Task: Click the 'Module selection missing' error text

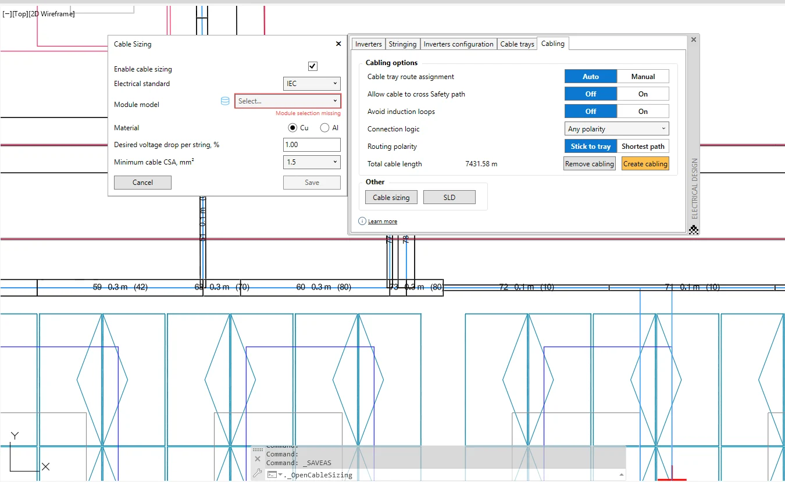Action: (x=308, y=113)
